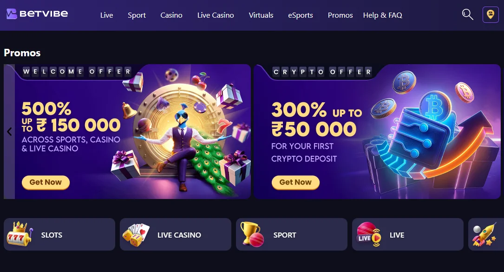Show the previous promo with the left arrow

click(x=9, y=131)
